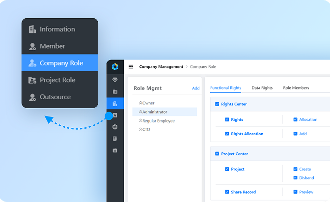The height and width of the screenshot is (202, 330).
Task: Switch to the Data Rights tab
Action: (x=262, y=88)
